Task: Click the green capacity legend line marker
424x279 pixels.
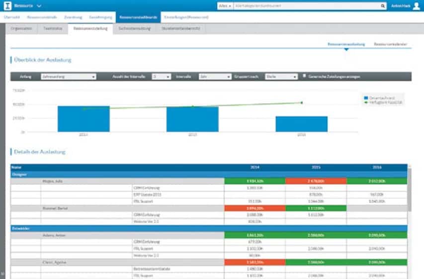Action: [x=365, y=101]
